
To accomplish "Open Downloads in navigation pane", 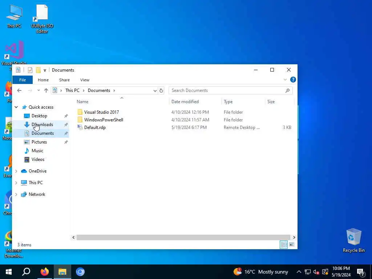I will tap(42, 125).
